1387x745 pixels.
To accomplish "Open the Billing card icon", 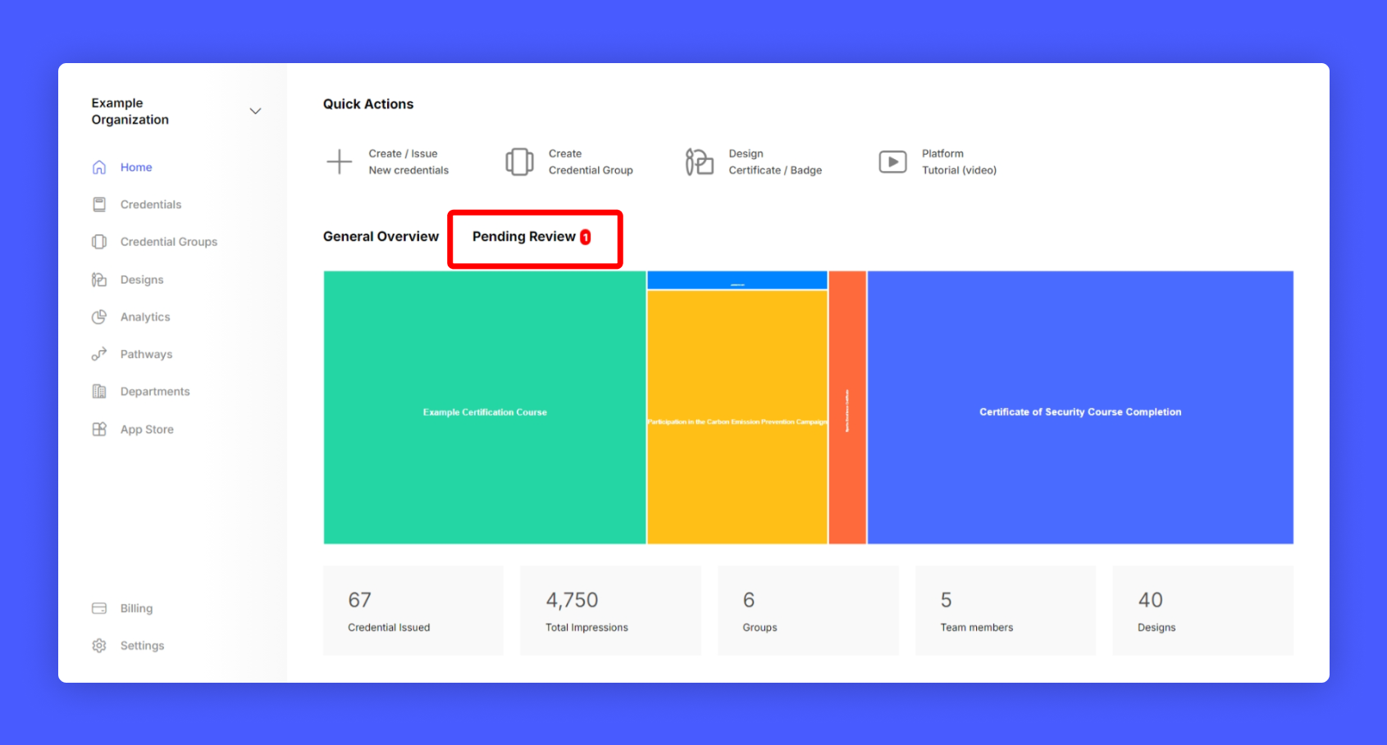I will coord(99,608).
